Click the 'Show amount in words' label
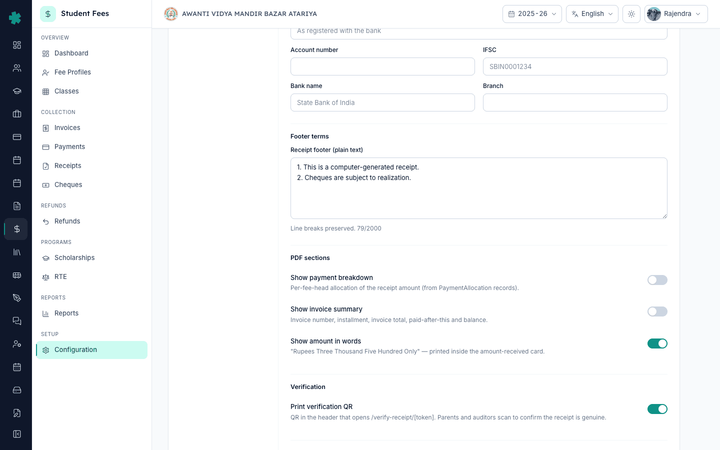Screen dimensions: 720x450 click(x=325, y=341)
